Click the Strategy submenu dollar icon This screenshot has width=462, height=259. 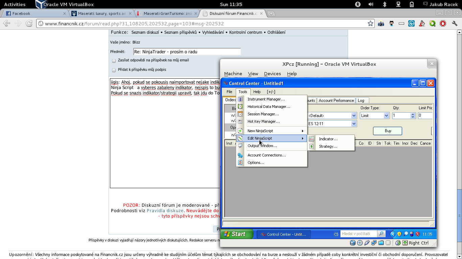point(311,146)
